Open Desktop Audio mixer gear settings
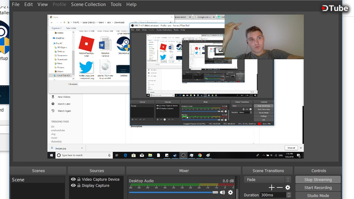This screenshot has height=199, width=354. click(x=230, y=192)
